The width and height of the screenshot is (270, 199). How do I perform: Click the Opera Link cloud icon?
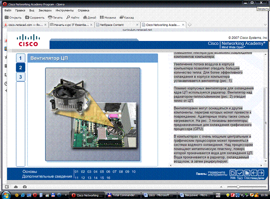coord(16,187)
